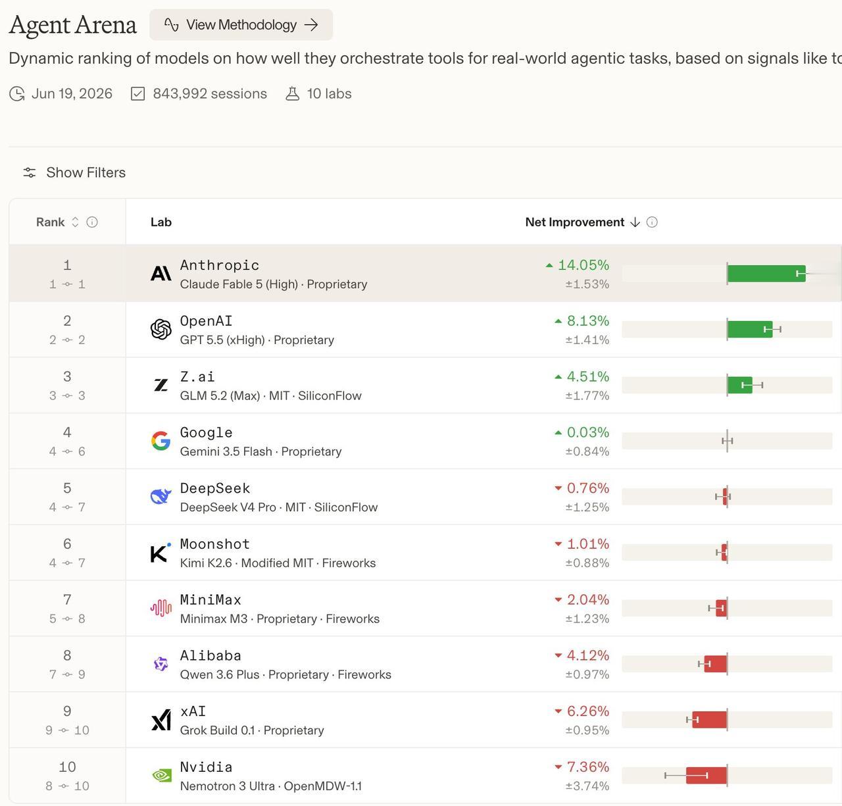
Task: Click the checkbox icon beside sessions count
Action: [137, 94]
